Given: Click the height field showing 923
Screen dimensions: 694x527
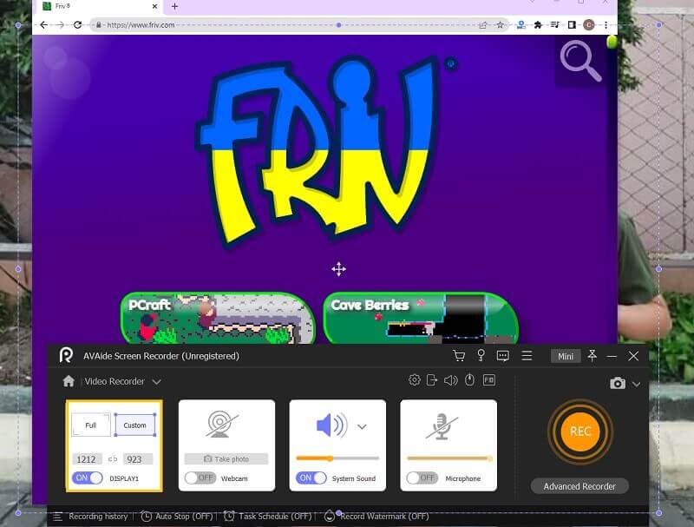Looking at the screenshot, I should [x=137, y=459].
